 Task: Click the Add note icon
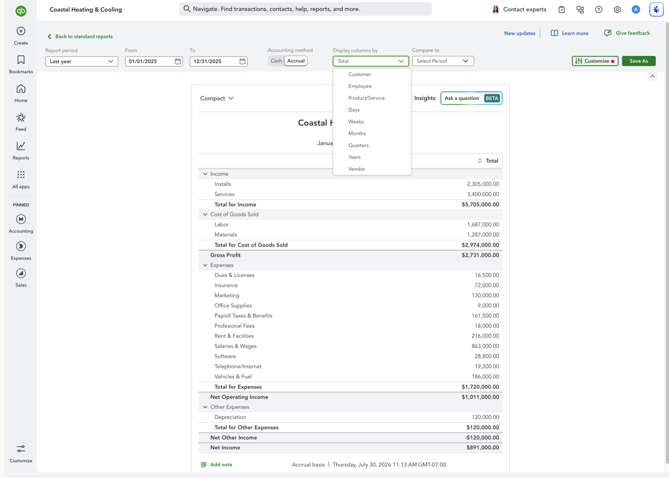[204, 465]
